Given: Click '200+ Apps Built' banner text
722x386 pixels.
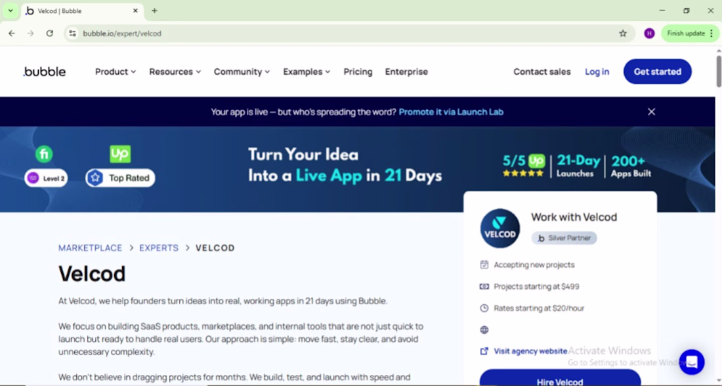Looking at the screenshot, I should tap(631, 166).
